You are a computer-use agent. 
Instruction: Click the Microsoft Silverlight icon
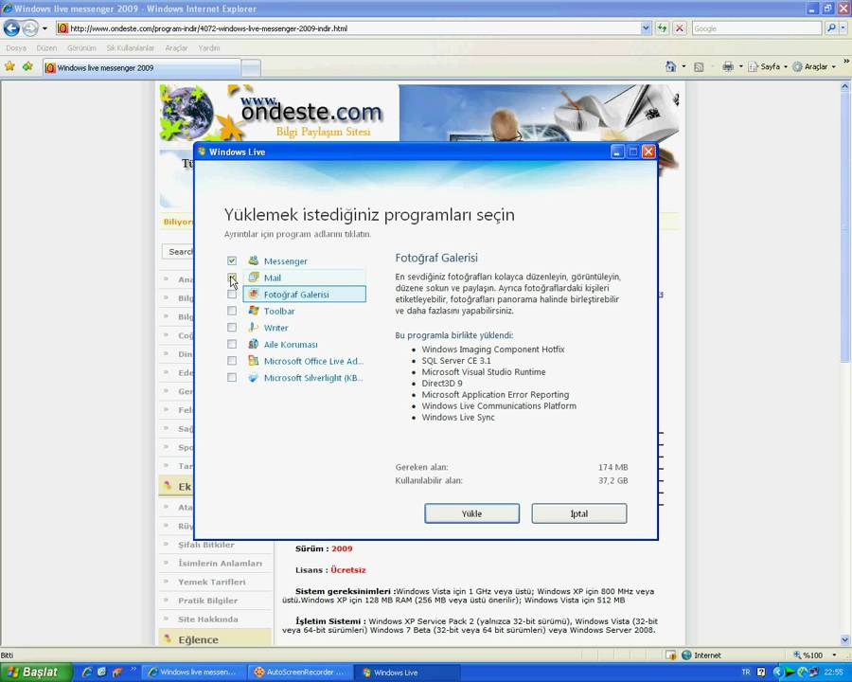[253, 377]
